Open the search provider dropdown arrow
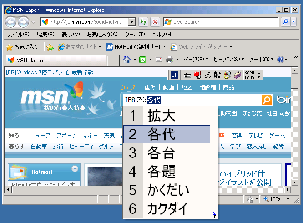 click(293, 22)
